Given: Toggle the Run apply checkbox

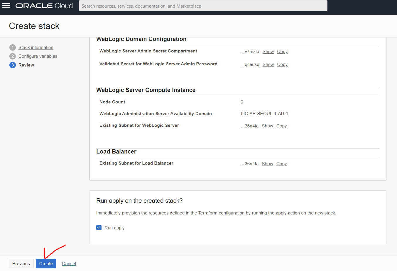Looking at the screenshot, I should click(99, 228).
